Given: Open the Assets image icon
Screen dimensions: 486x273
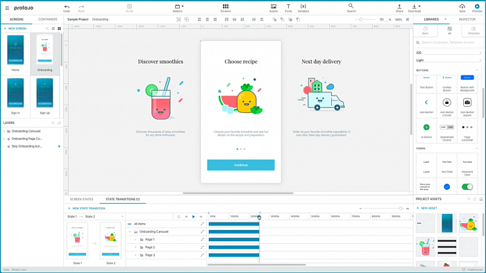Looking at the screenshot, I should click(274, 6).
